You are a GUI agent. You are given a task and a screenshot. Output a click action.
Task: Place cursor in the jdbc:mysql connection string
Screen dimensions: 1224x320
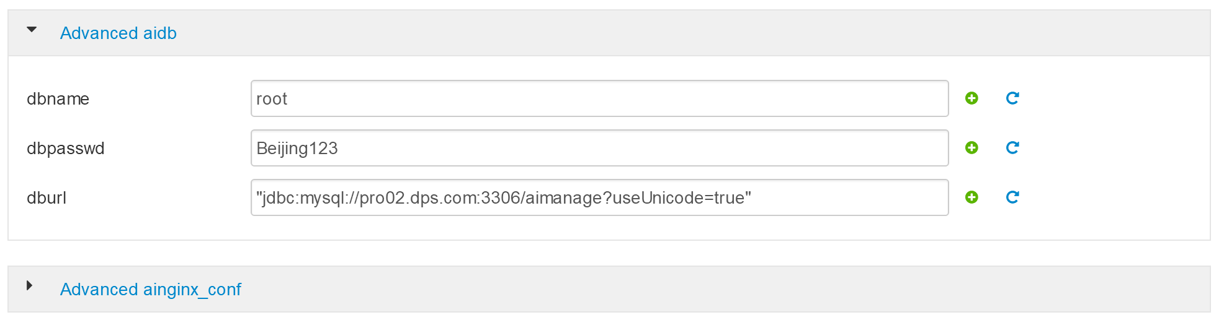(x=503, y=198)
